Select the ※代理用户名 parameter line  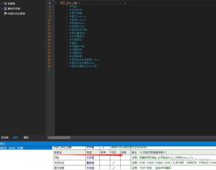pos(77,46)
